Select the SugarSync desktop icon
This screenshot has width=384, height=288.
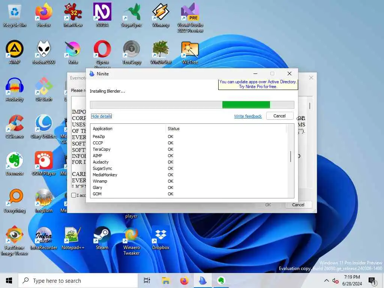132,15
